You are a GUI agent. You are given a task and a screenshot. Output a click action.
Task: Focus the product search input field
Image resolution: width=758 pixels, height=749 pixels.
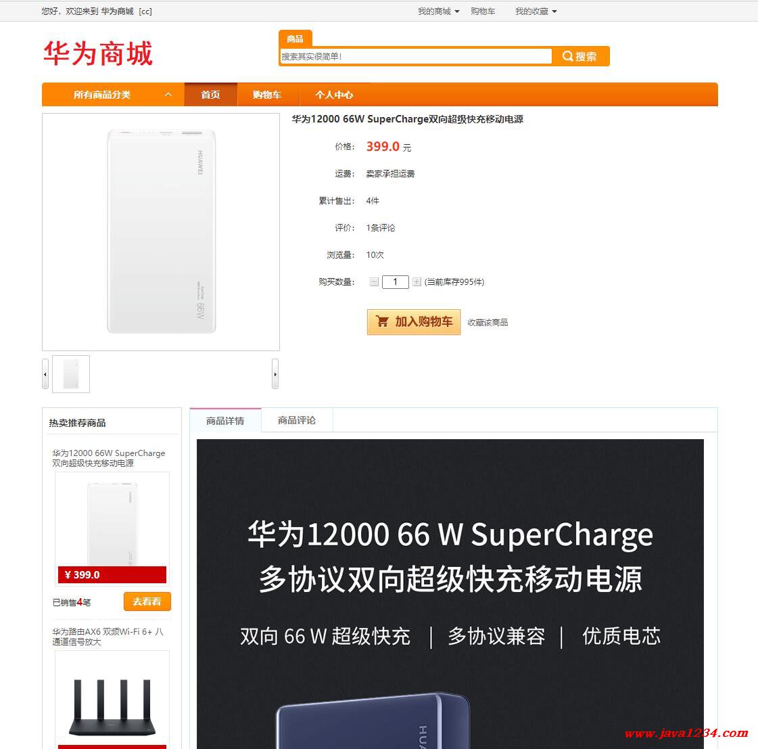[x=417, y=56]
